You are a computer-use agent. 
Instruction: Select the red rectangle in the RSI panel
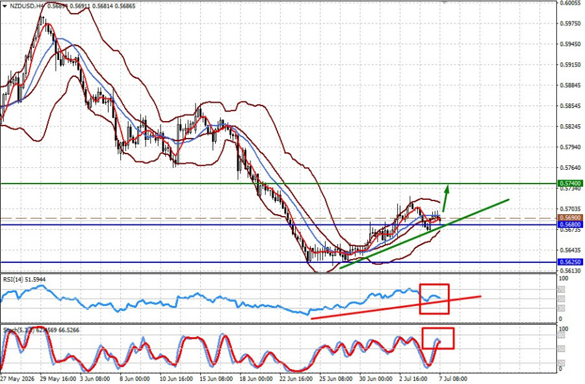(434, 299)
